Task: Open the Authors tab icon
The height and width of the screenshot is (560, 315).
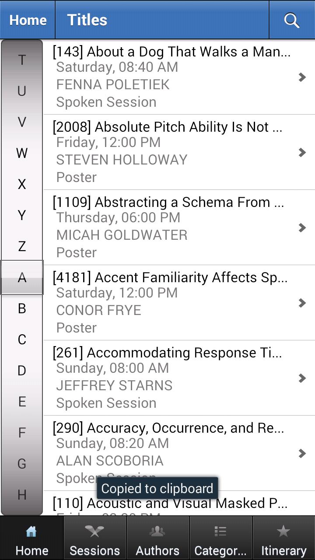Action: pos(157,532)
